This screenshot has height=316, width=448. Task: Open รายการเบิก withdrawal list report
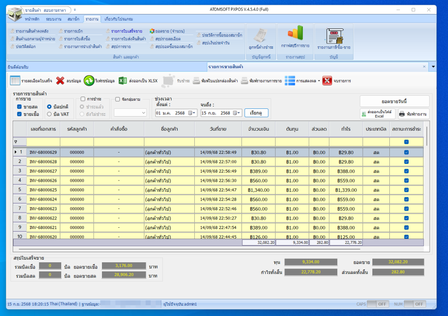pyautogui.click(x=70, y=31)
